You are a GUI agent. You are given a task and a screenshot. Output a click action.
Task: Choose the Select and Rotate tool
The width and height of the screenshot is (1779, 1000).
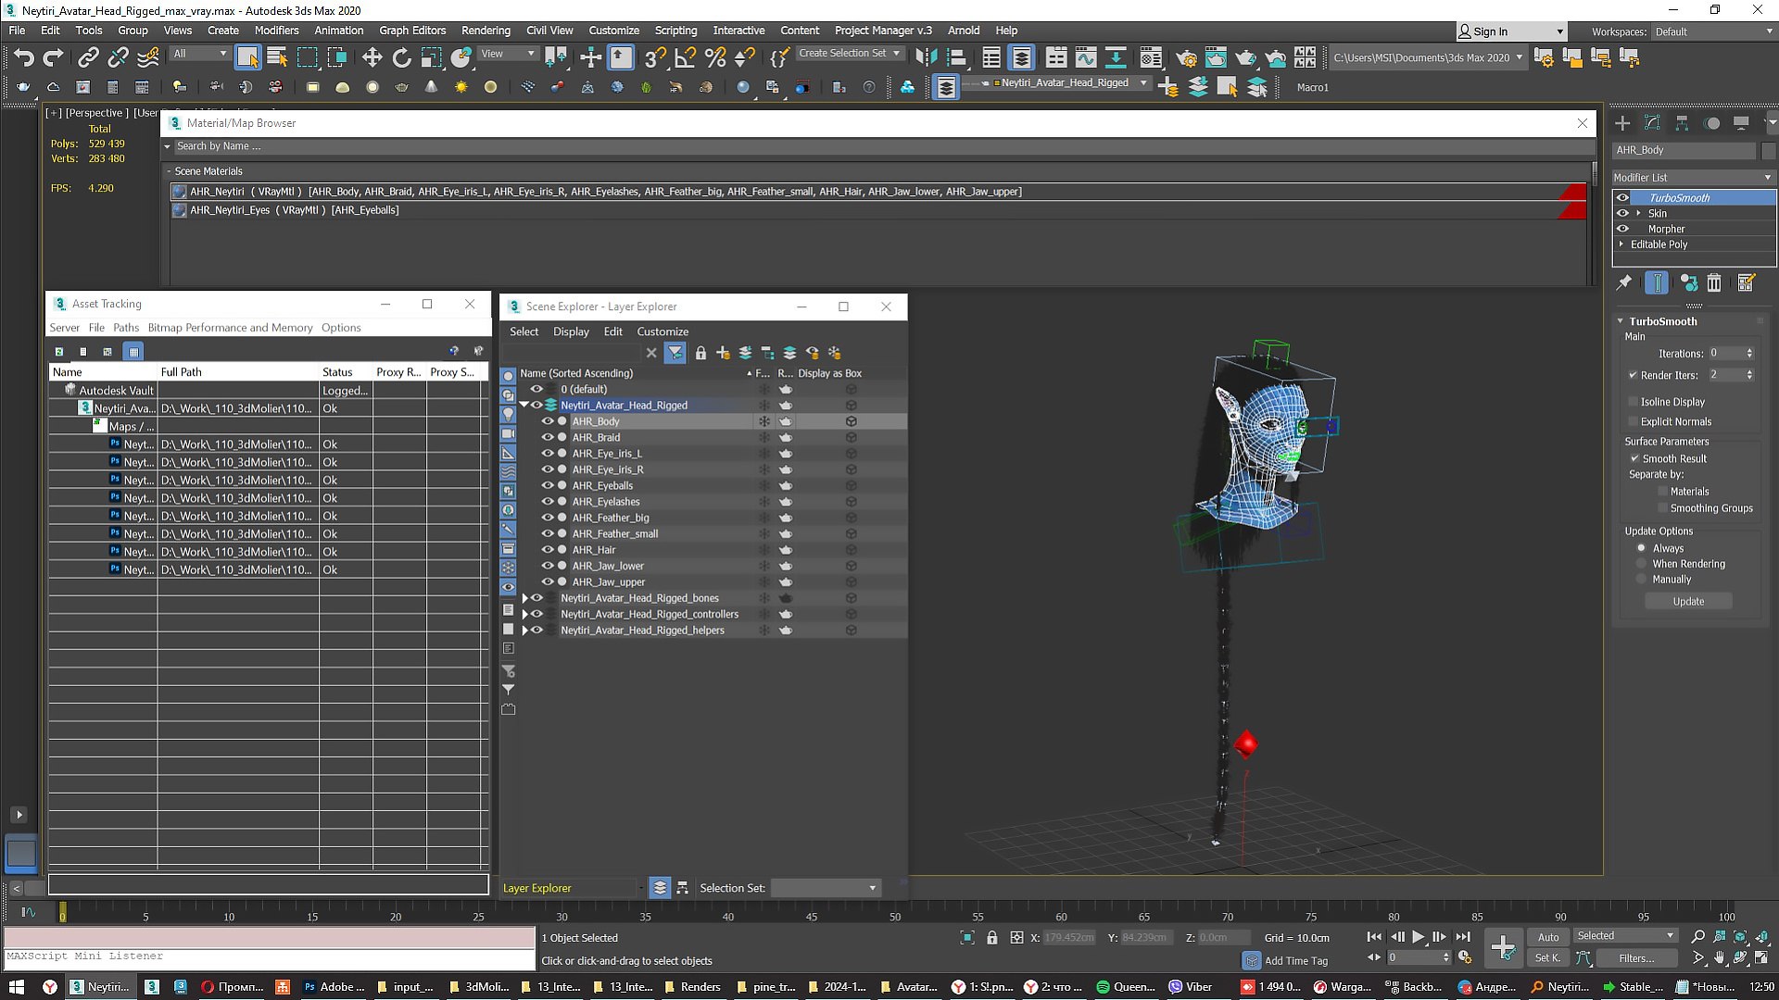(401, 57)
